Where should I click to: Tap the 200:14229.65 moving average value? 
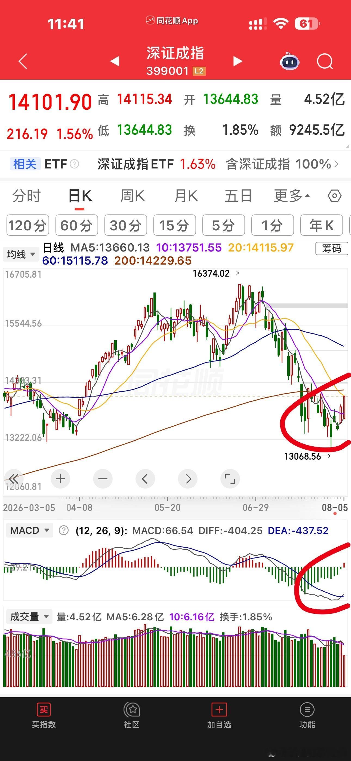tap(153, 260)
